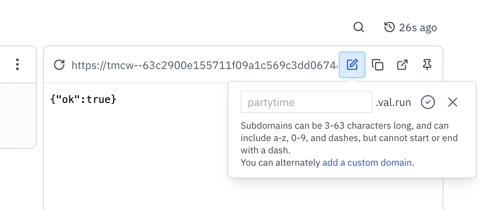Pin the preview with pushpin icon

427,65
